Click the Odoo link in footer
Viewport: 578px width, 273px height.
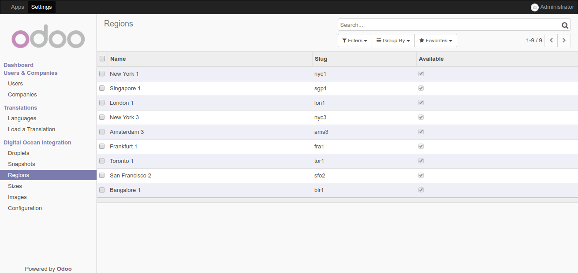(x=64, y=269)
